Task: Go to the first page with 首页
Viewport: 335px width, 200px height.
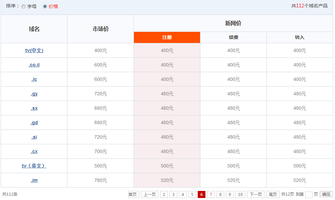Action: click(133, 195)
